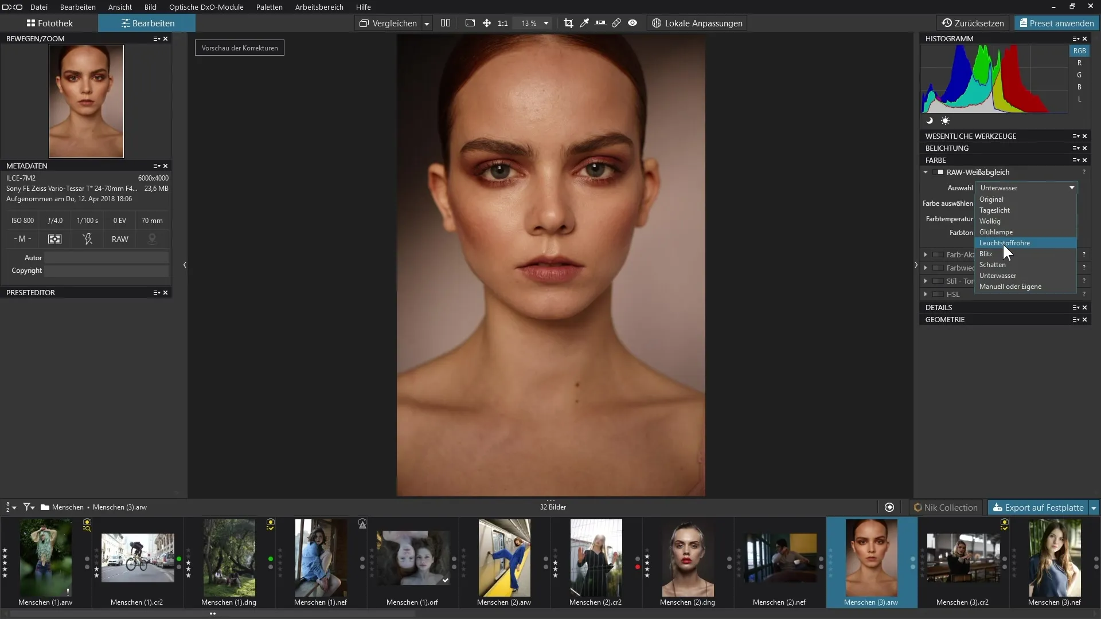The height and width of the screenshot is (619, 1101).
Task: Select Tageslicht white balance preset
Action: pos(1025,210)
